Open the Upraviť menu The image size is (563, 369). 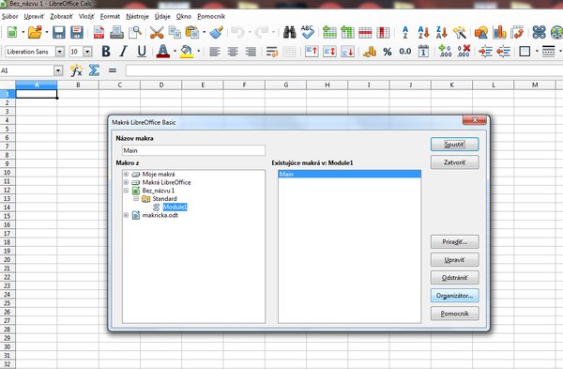(x=34, y=16)
